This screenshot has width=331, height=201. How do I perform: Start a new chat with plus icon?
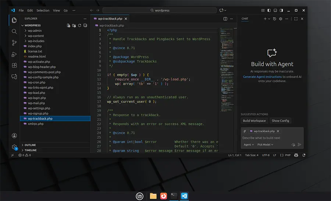pos(265,19)
